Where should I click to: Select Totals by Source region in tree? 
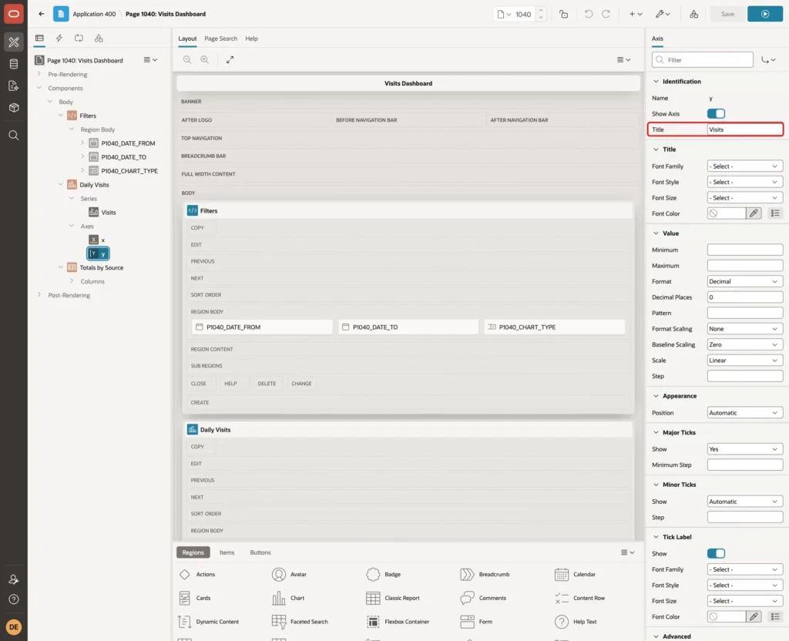coord(101,267)
